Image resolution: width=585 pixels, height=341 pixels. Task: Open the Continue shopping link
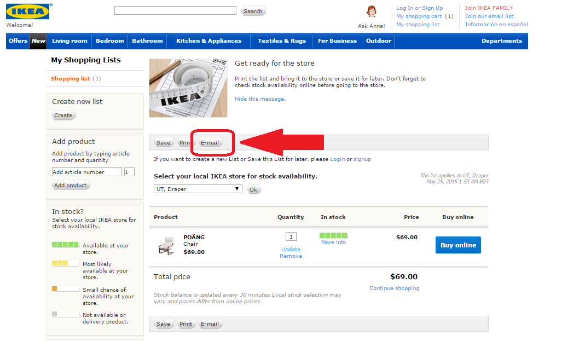[x=394, y=288]
